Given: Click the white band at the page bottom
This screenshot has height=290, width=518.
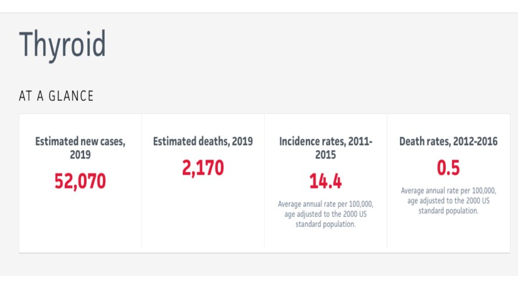Looking at the screenshot, I should (x=259, y=283).
